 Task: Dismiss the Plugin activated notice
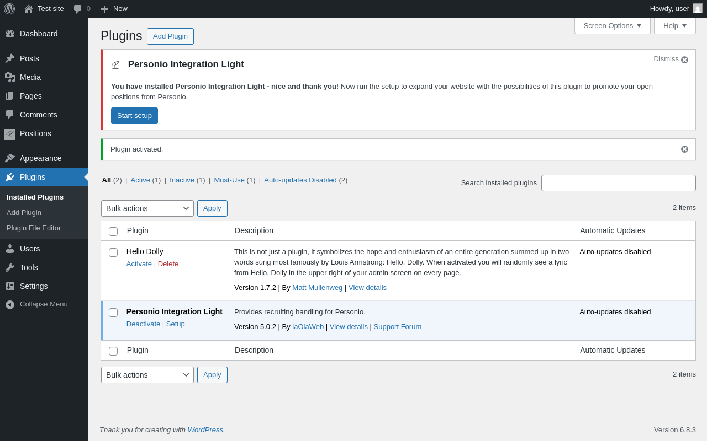pyautogui.click(x=684, y=149)
